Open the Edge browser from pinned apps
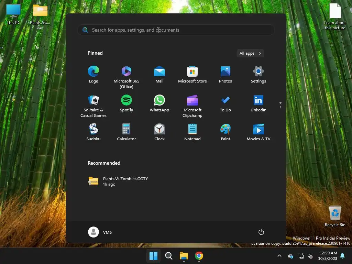352x264 pixels. click(93, 75)
